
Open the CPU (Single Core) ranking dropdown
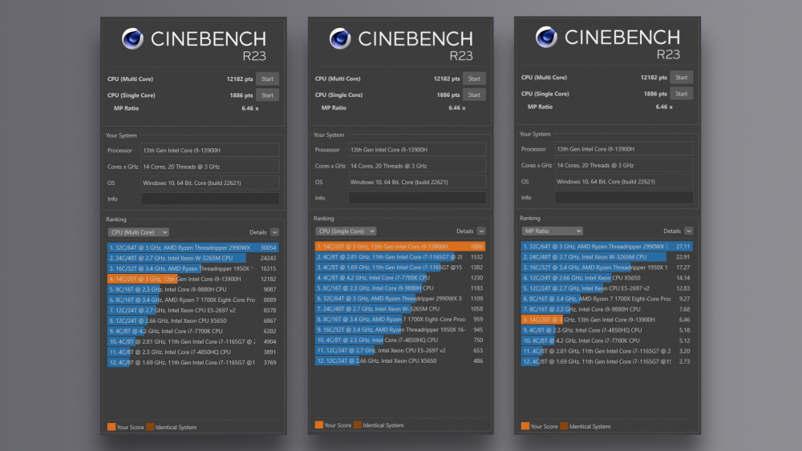click(346, 232)
